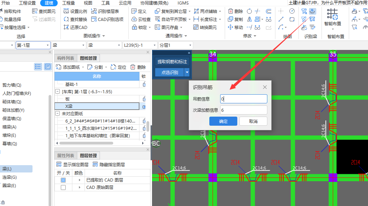
Task: Click 还原CAD tool
Action: 75,27
